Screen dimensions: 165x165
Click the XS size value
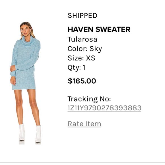point(90,58)
